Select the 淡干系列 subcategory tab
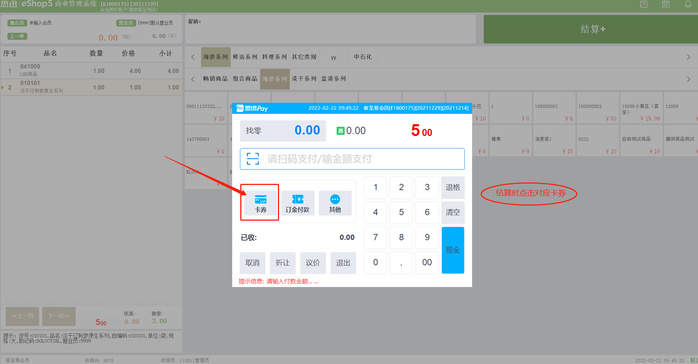This screenshot has width=698, height=364. pyautogui.click(x=304, y=79)
